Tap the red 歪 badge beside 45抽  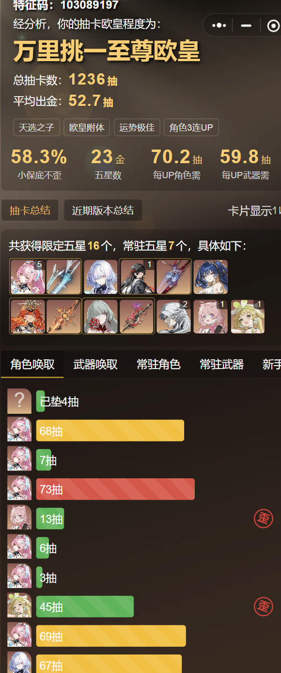point(264,606)
